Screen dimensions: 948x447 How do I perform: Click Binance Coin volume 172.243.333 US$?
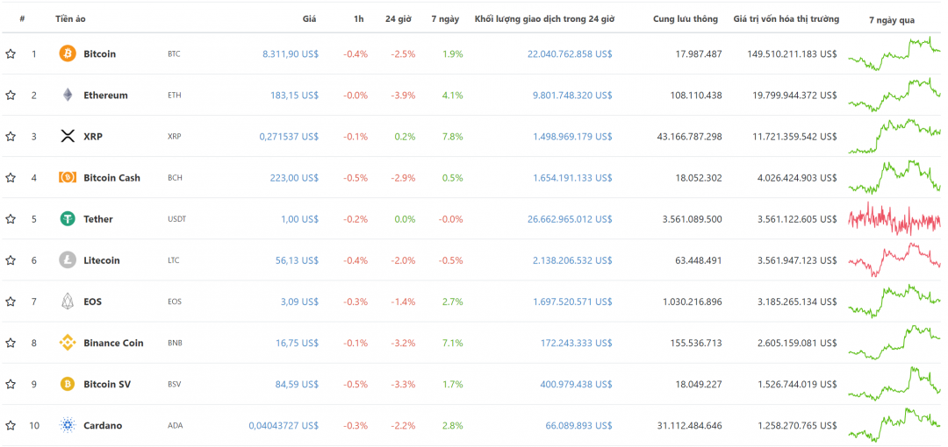tap(576, 343)
